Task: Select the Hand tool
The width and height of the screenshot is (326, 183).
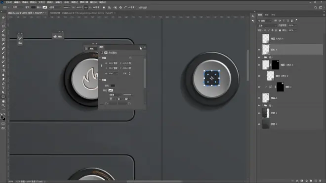Action: coord(3,101)
